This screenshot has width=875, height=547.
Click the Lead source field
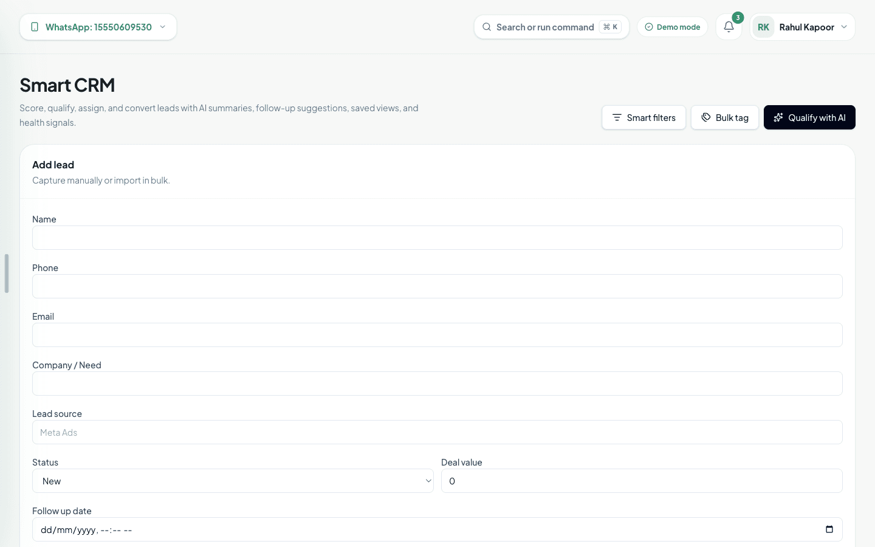coord(437,432)
